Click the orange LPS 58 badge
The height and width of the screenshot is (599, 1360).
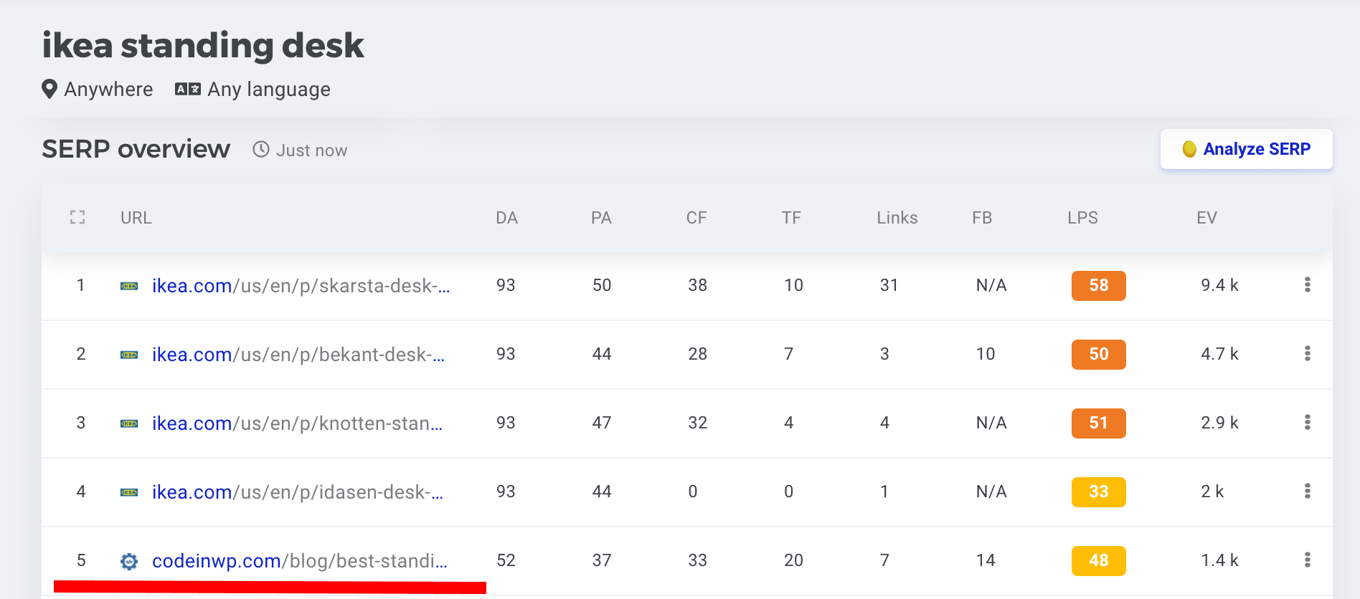coord(1099,286)
